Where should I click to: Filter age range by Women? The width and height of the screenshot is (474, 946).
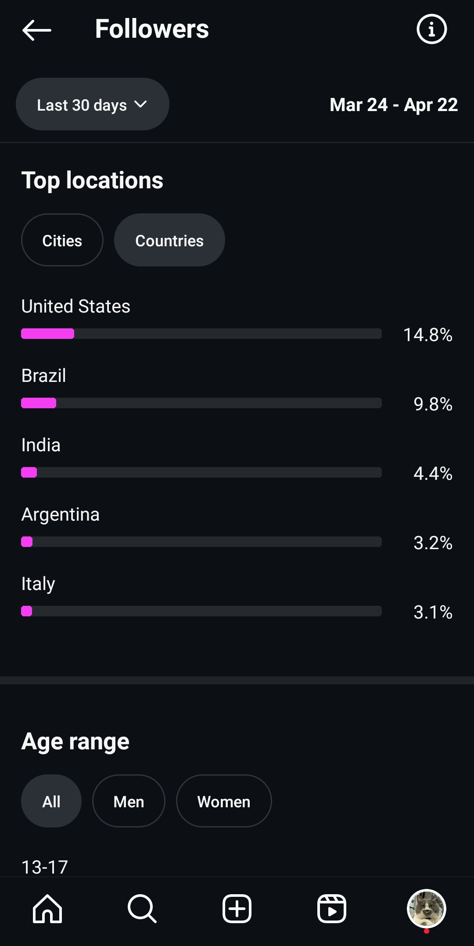click(224, 801)
